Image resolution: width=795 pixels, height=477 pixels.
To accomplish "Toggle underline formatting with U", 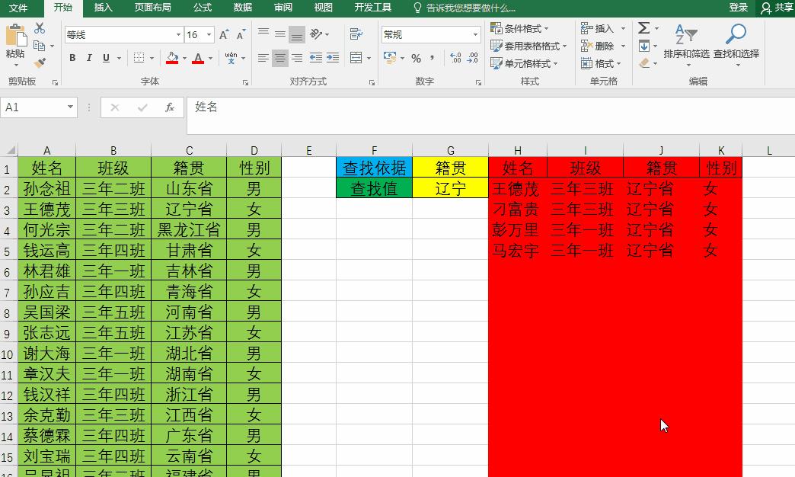I will pyautogui.click(x=105, y=56).
